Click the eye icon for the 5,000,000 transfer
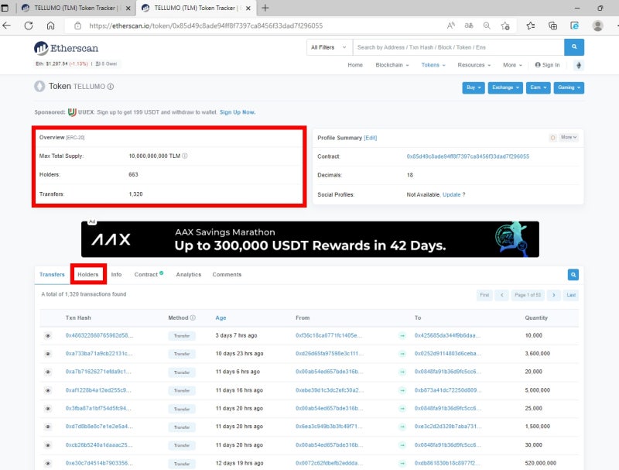This screenshot has width=619, height=470. (48, 390)
